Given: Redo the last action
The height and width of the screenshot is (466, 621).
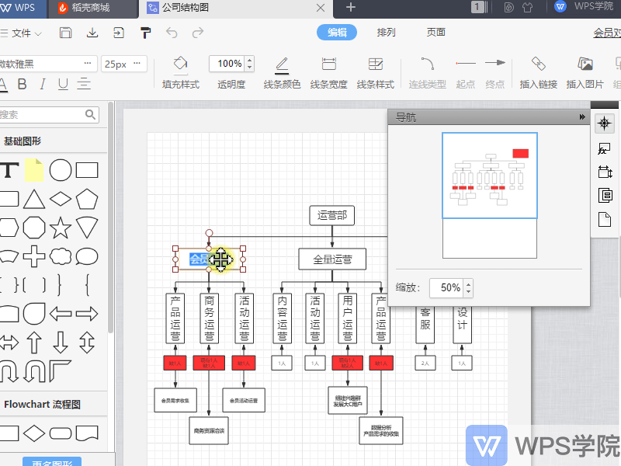Looking at the screenshot, I should [198, 33].
